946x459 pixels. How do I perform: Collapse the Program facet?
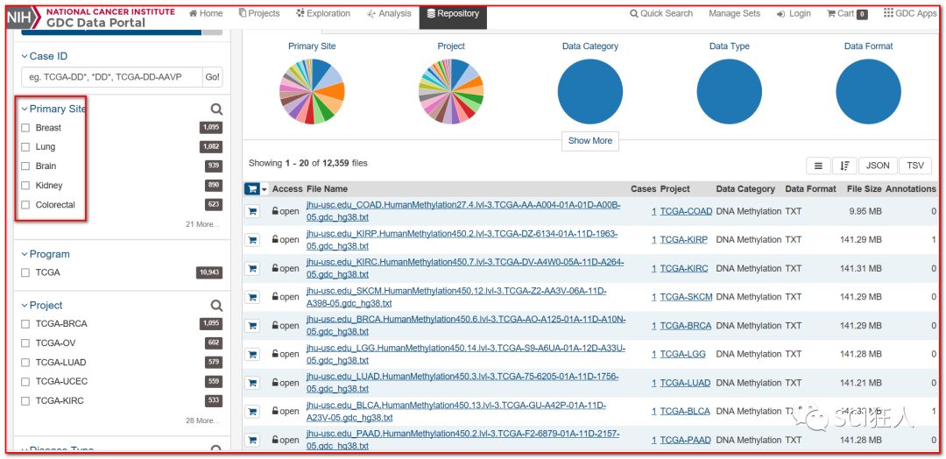tap(46, 254)
